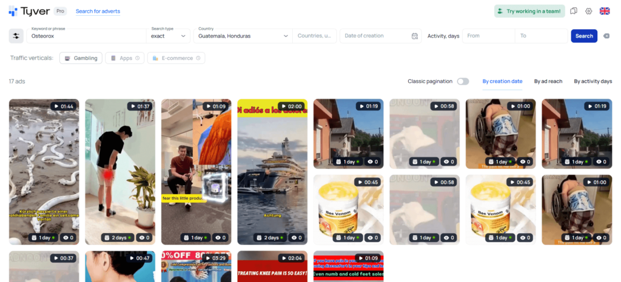621x282 pixels.
Task: Expand the Search type dropdown
Action: coord(170,36)
